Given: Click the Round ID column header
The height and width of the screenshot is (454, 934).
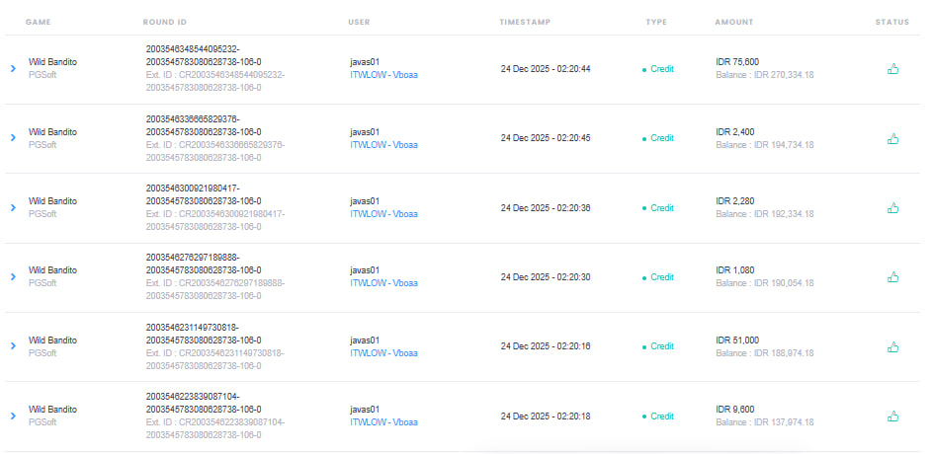Looking at the screenshot, I should tap(164, 22).
